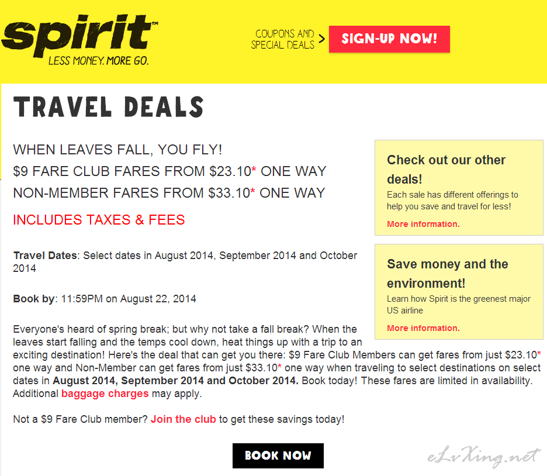Click the eLvXing.net watermark
Viewport: 547px width, 476px height.
pos(484,456)
